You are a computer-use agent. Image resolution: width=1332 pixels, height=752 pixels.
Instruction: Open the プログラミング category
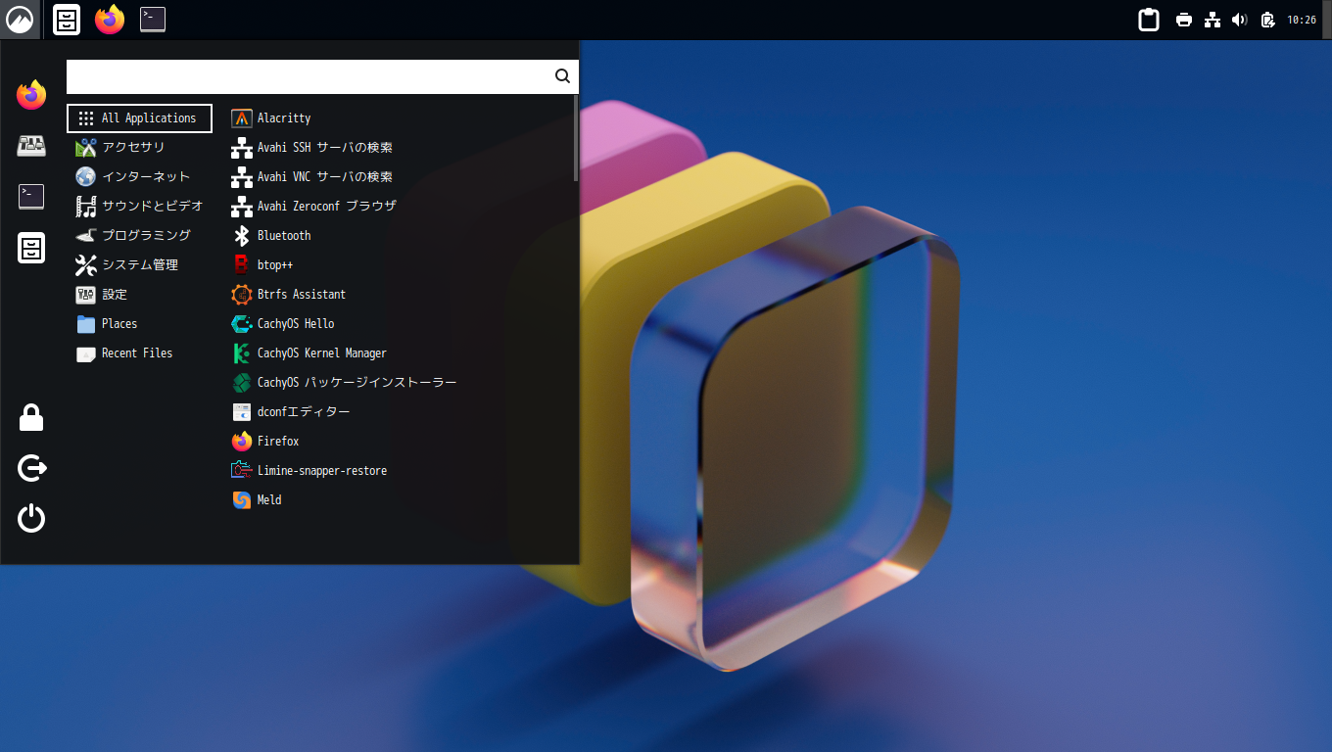tap(139, 236)
